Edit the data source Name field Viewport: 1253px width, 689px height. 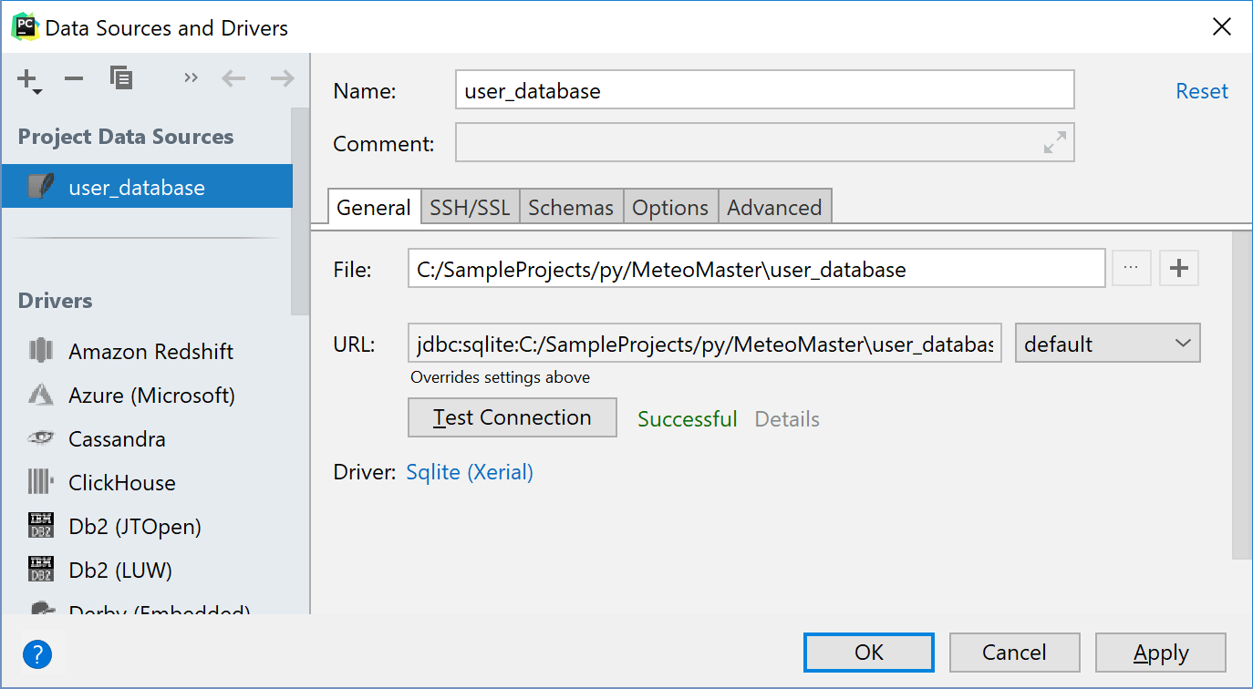tap(764, 89)
